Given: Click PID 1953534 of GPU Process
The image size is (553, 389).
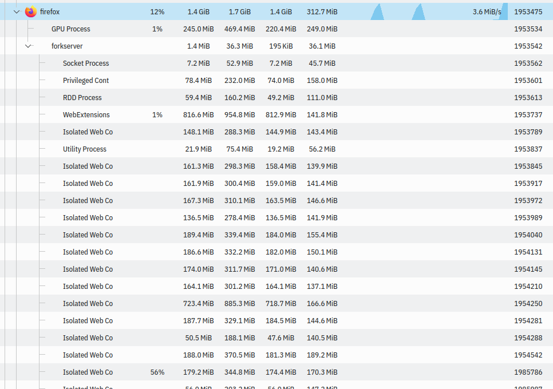Looking at the screenshot, I should 528,29.
